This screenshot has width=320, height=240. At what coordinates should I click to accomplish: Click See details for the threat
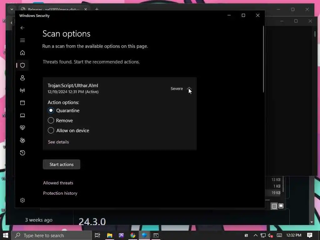pos(58,142)
